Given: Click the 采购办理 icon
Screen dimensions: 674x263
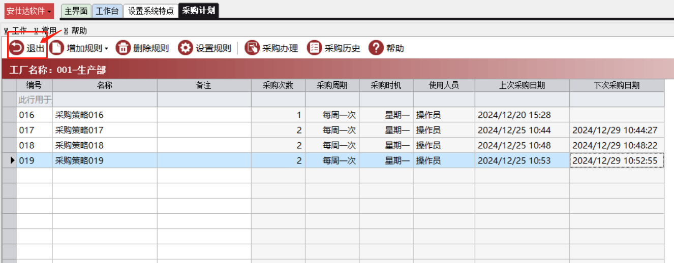Looking at the screenshot, I should pos(252,48).
